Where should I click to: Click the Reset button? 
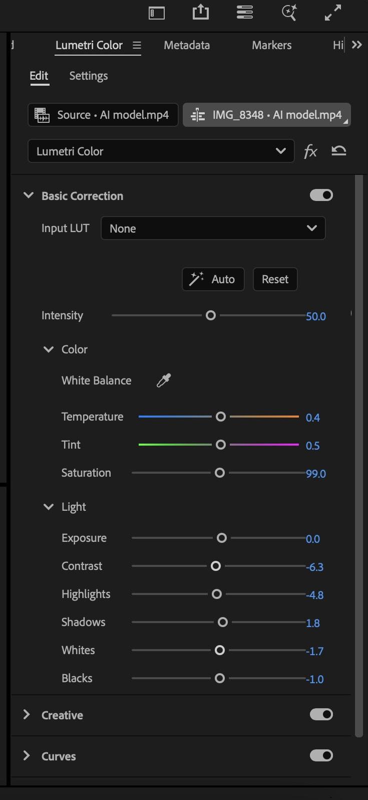275,279
